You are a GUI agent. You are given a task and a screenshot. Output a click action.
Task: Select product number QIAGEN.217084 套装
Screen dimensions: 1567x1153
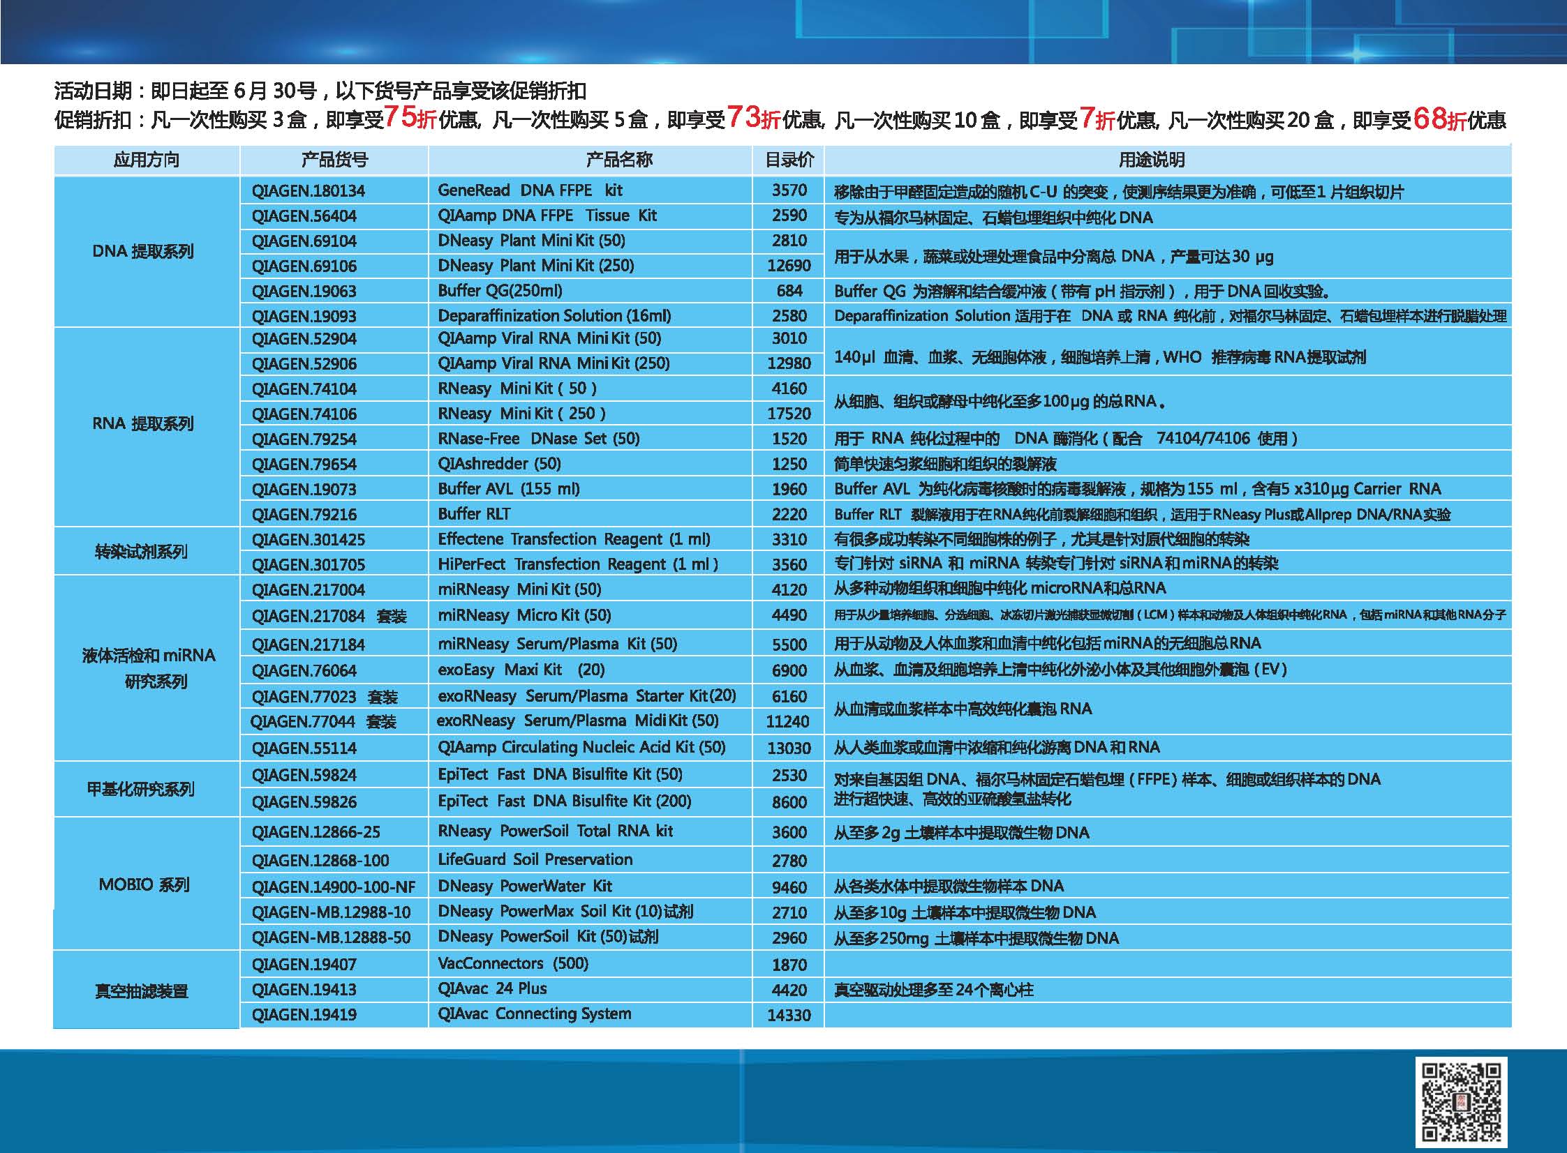point(329,617)
